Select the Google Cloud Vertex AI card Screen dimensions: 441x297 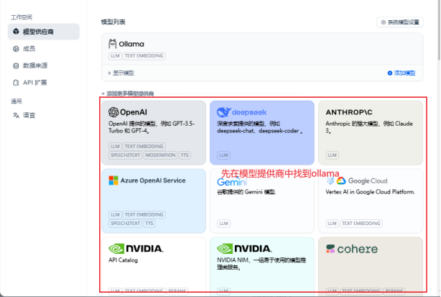(371, 201)
